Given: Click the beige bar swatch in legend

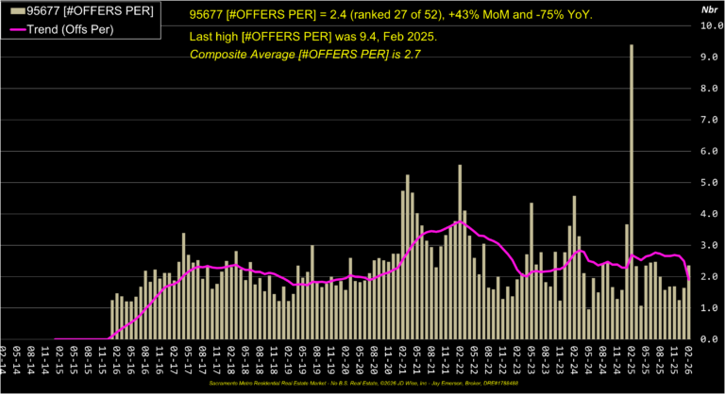Looking at the screenshot, I should click(x=18, y=10).
